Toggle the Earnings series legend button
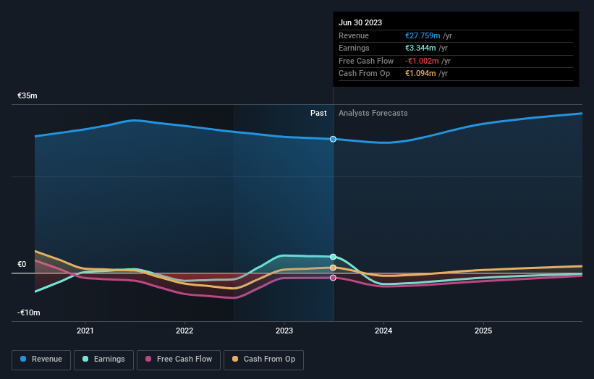The height and width of the screenshot is (379, 594). [103, 359]
